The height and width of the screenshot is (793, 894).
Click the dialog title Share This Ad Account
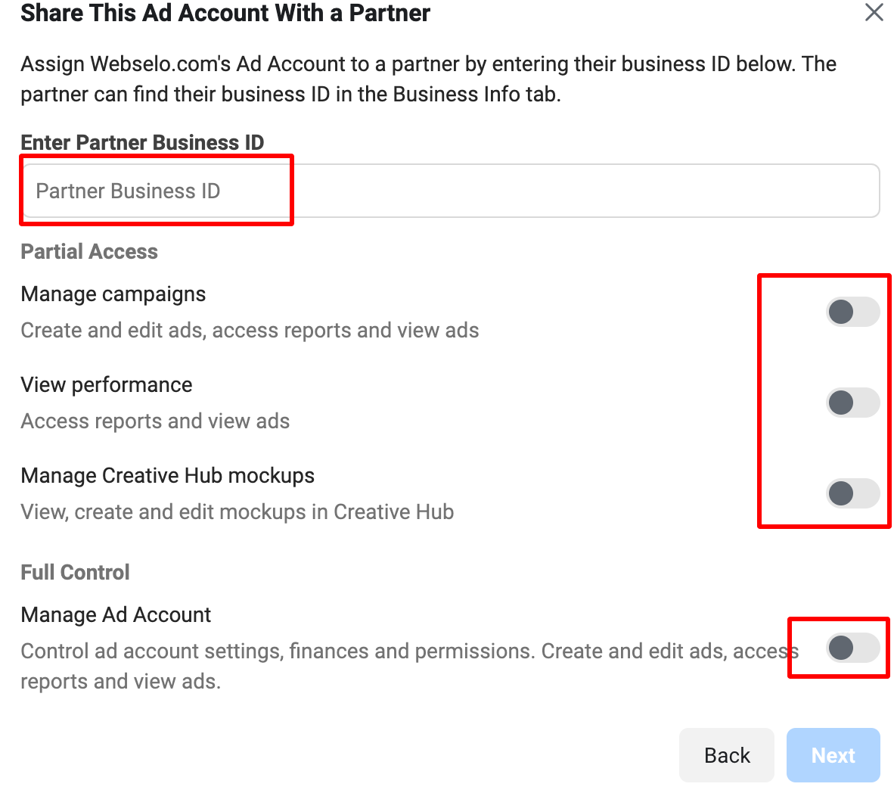pyautogui.click(x=225, y=14)
